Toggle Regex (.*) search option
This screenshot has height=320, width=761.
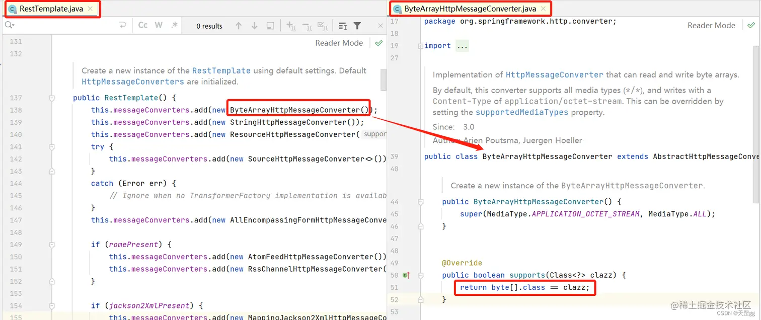[174, 26]
